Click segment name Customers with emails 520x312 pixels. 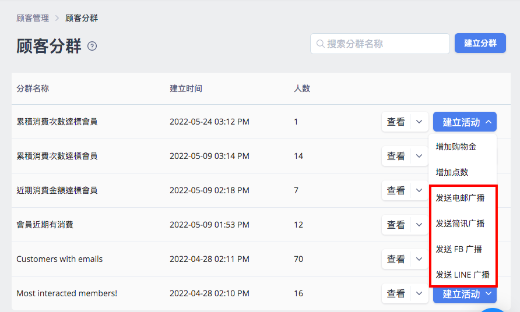59,259
